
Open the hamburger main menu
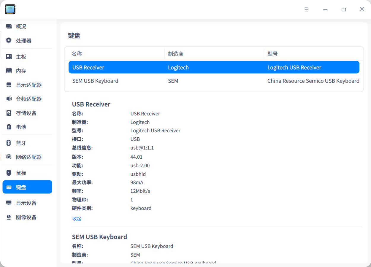(x=307, y=9)
